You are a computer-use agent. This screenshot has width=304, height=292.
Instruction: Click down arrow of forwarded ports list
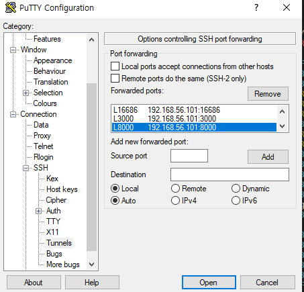pos(283,126)
